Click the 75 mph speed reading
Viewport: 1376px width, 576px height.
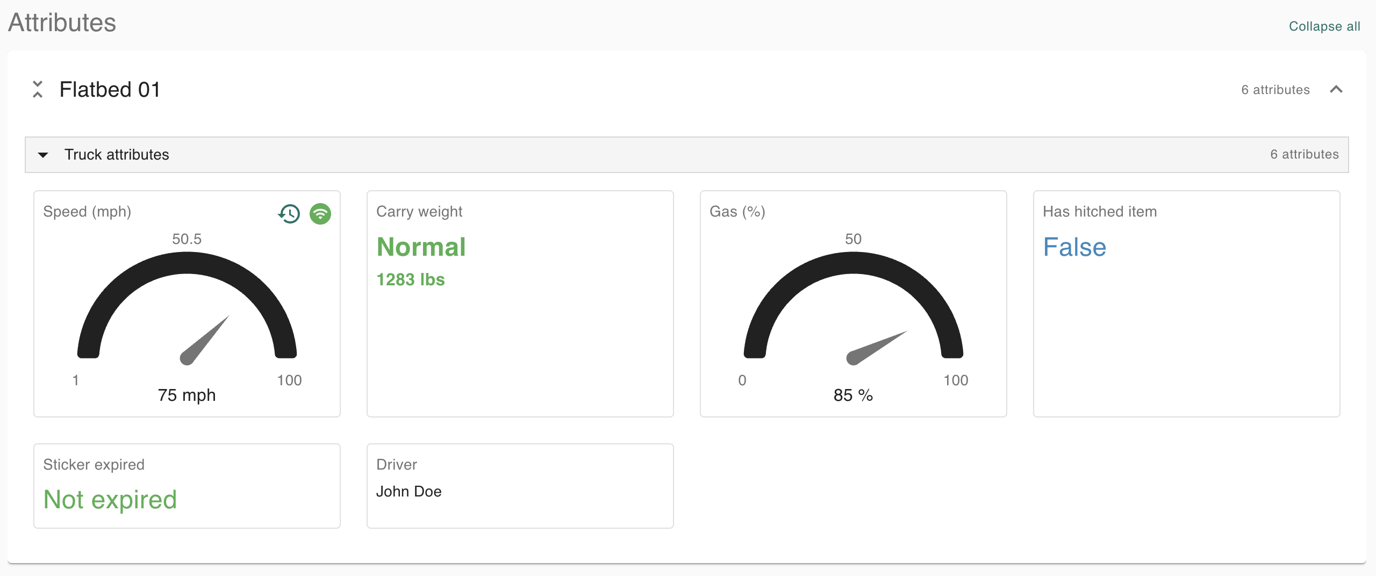pyautogui.click(x=187, y=395)
